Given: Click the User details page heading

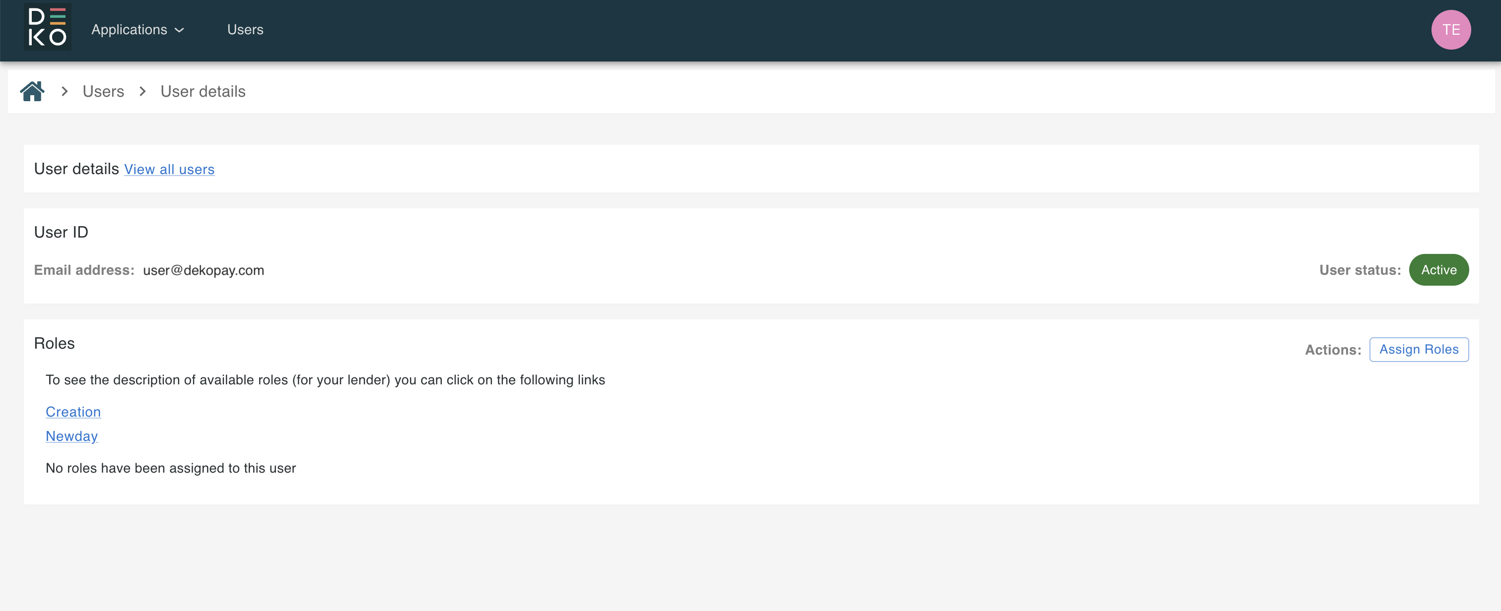Looking at the screenshot, I should pyautogui.click(x=76, y=169).
